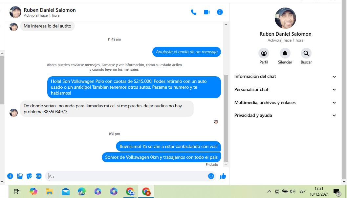This screenshot has height=198, width=347.
Task: Open File Explorer from taskbar
Action: [x=49, y=191]
